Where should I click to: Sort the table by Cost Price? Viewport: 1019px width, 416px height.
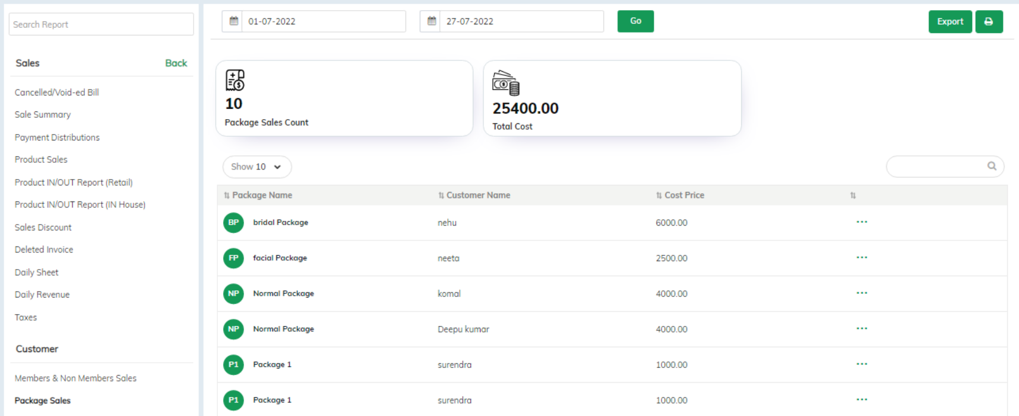pos(680,195)
